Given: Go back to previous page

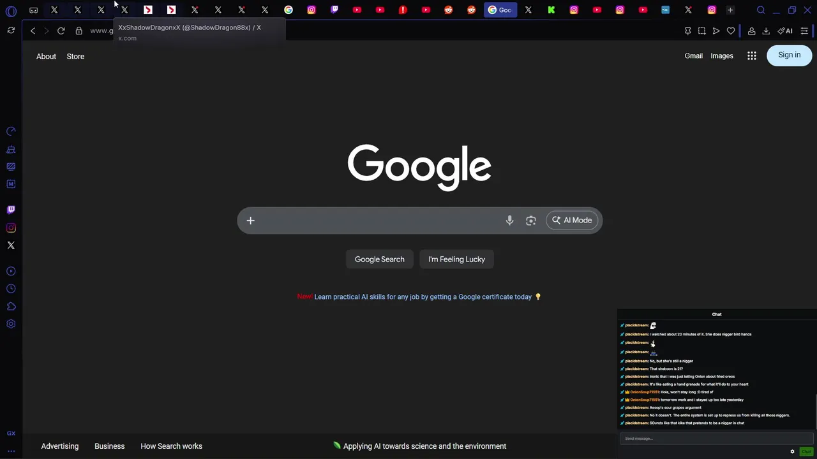Looking at the screenshot, I should (x=33, y=31).
